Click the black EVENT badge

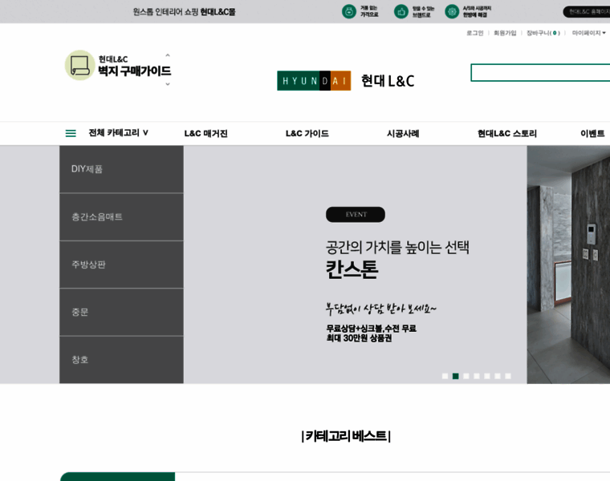356,215
